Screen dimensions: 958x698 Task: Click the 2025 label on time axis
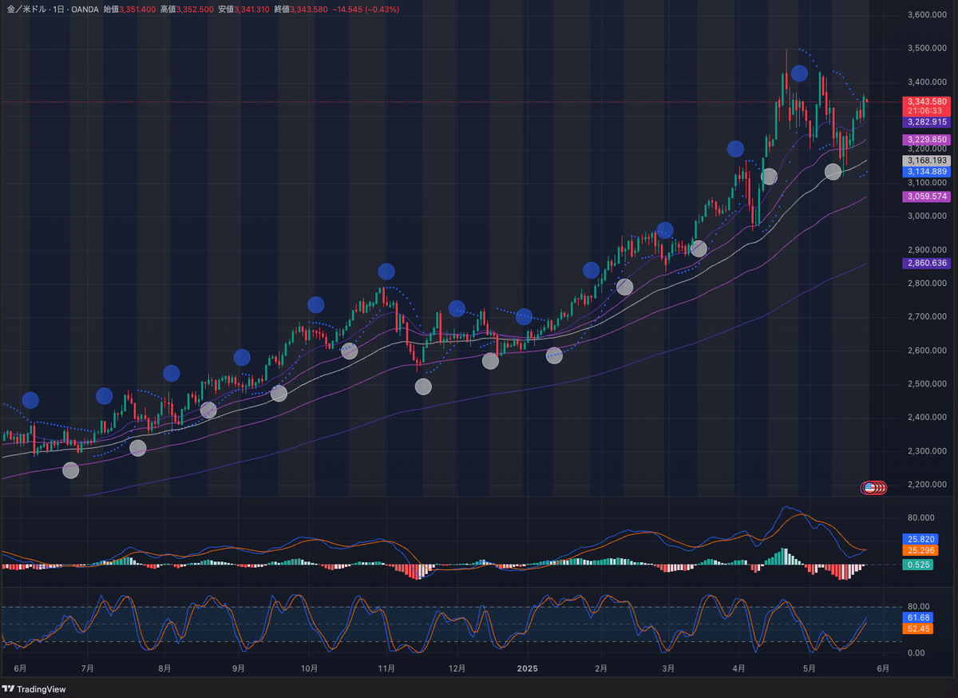(527, 668)
